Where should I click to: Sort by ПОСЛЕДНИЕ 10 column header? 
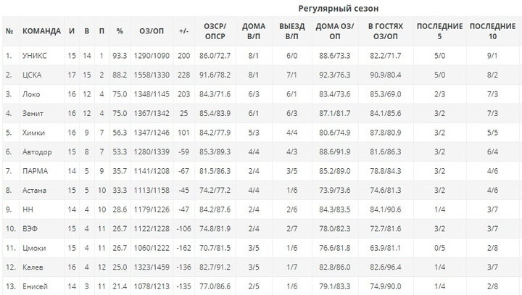coord(492,30)
